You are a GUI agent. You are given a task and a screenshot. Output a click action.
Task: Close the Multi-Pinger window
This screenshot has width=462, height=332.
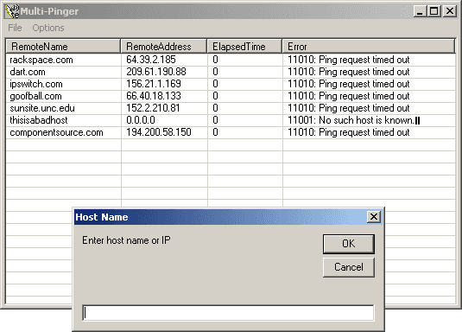[x=450, y=11]
